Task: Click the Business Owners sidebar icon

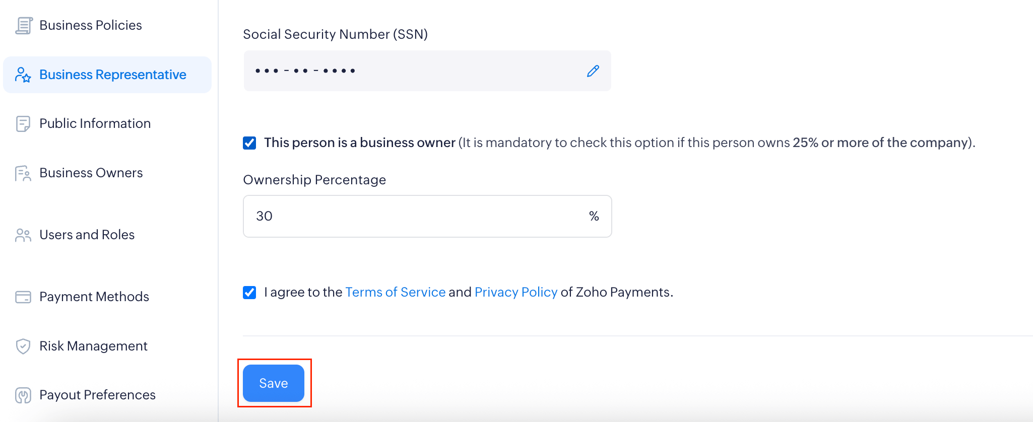Action: click(23, 173)
